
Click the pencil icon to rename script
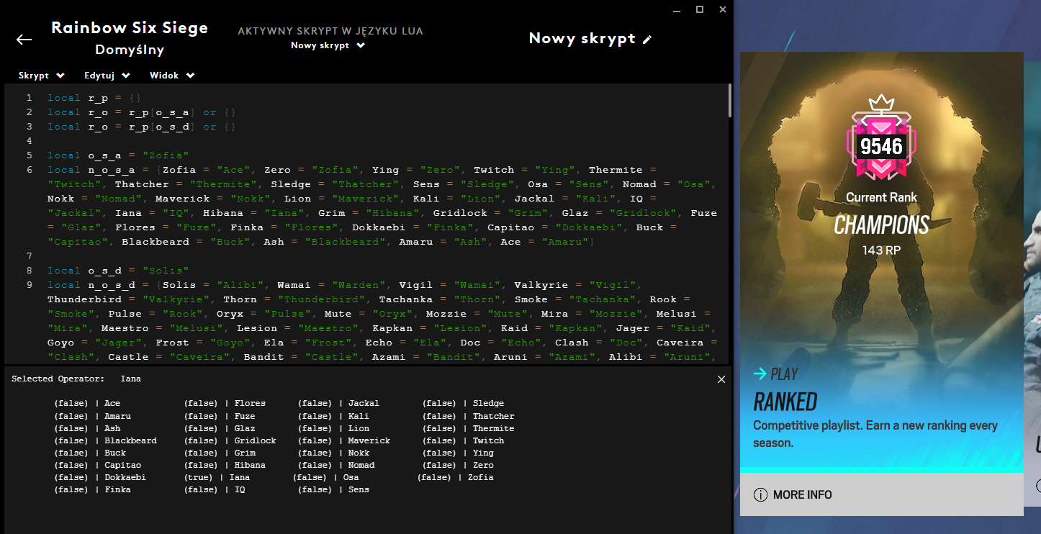647,40
